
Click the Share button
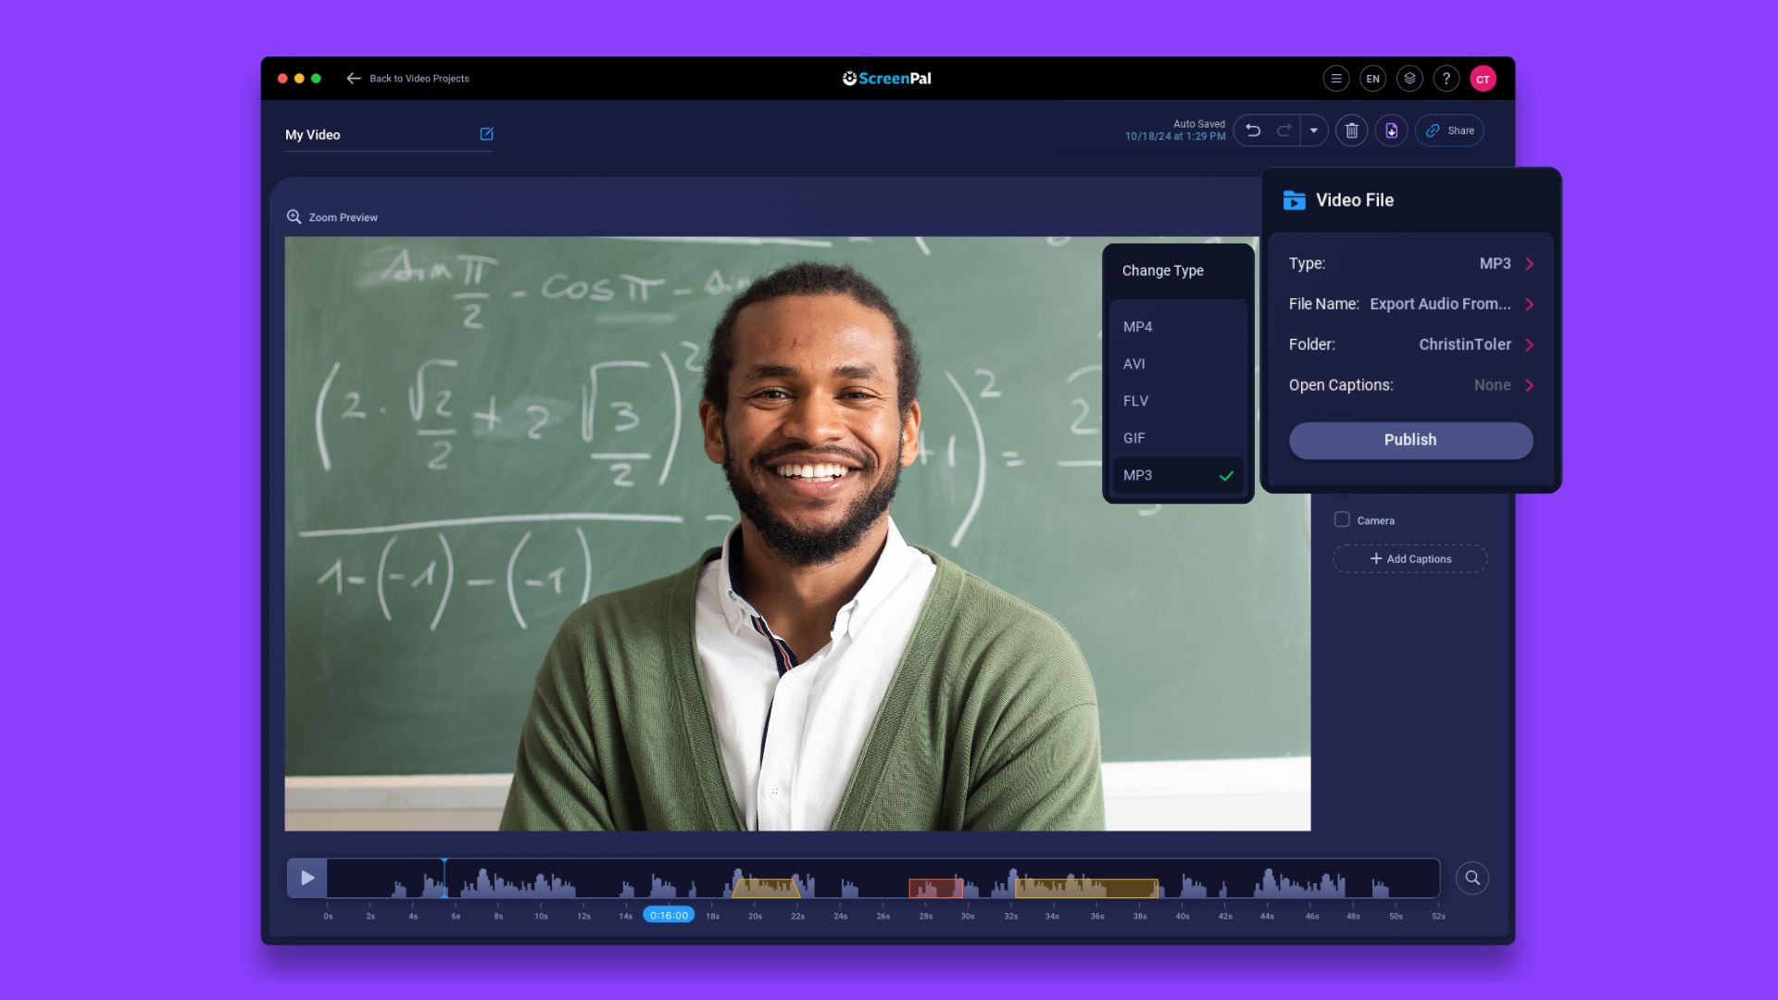tap(1449, 130)
